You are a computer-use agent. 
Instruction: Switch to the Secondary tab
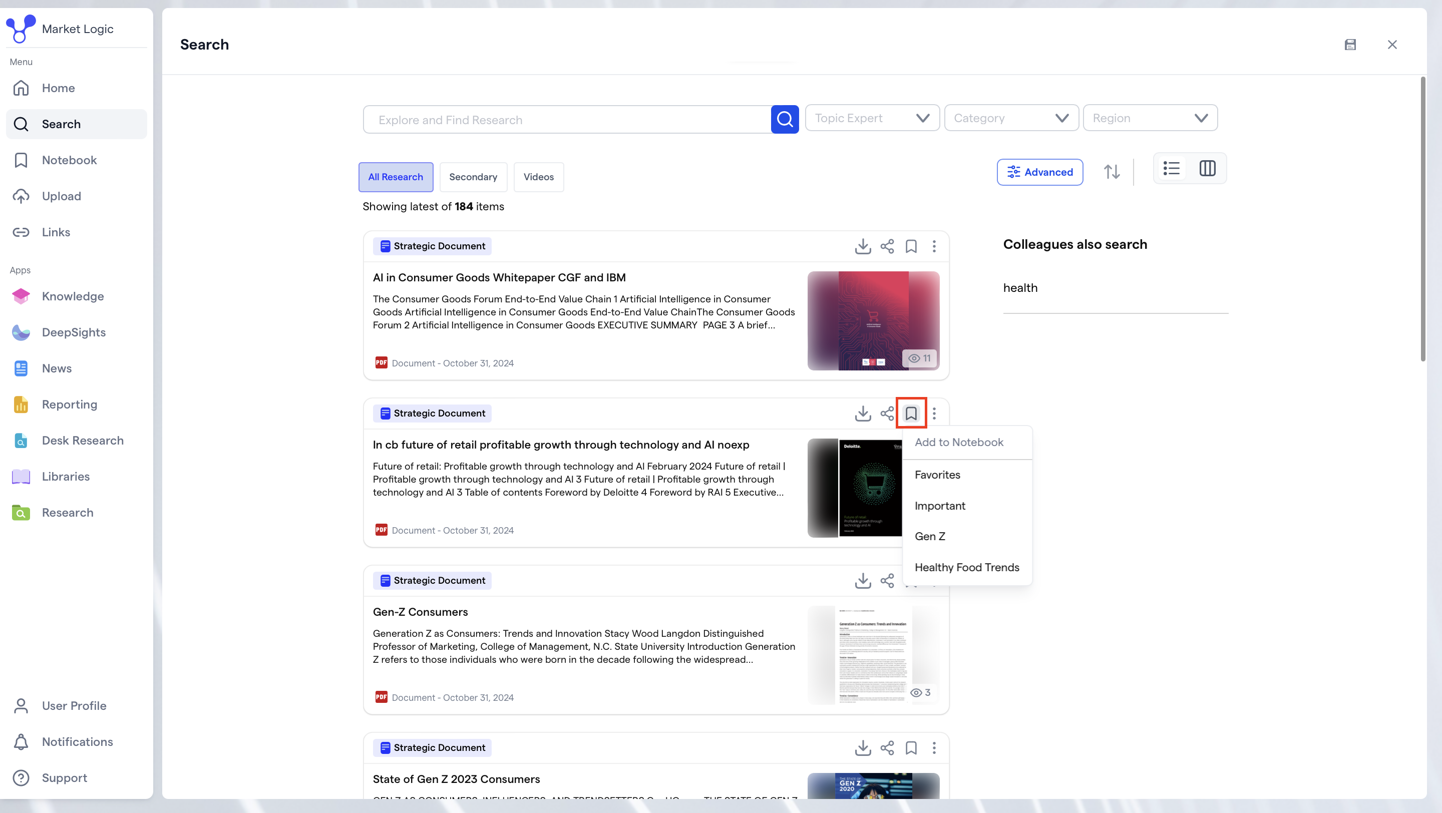pyautogui.click(x=473, y=177)
